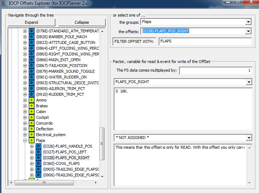Click the yellow icon beside Electrical_system
The width and height of the screenshot is (259, 193).
32,135
